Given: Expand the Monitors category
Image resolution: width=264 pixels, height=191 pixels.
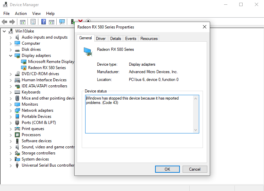Looking at the screenshot, I should point(11,105).
